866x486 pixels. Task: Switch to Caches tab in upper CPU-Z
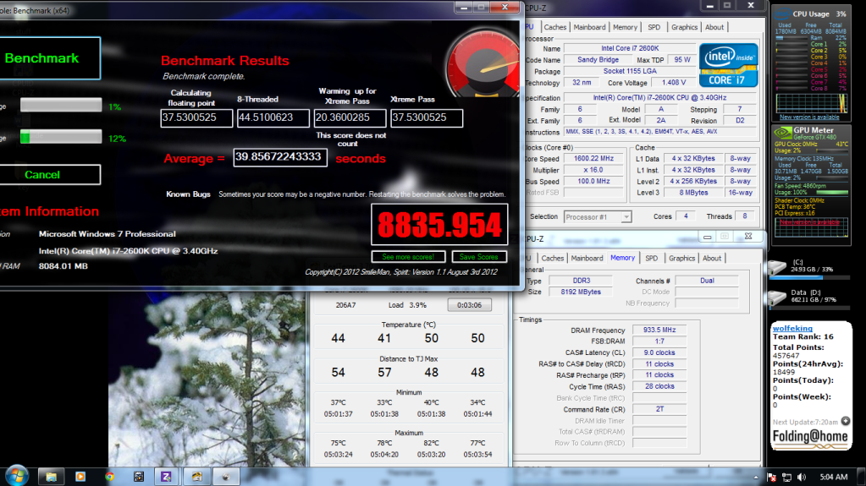(554, 27)
